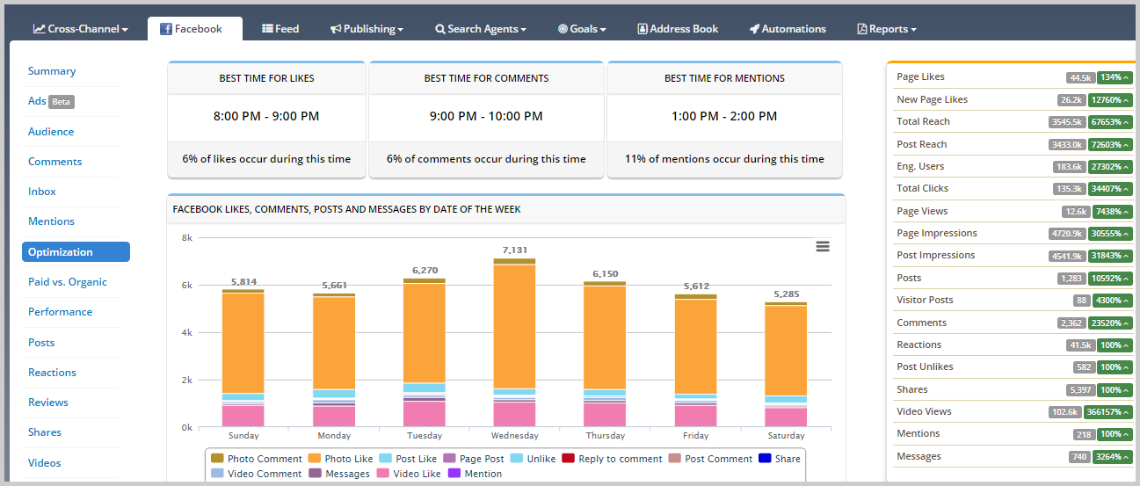
Task: Go to the Reactions page link
Action: (52, 373)
